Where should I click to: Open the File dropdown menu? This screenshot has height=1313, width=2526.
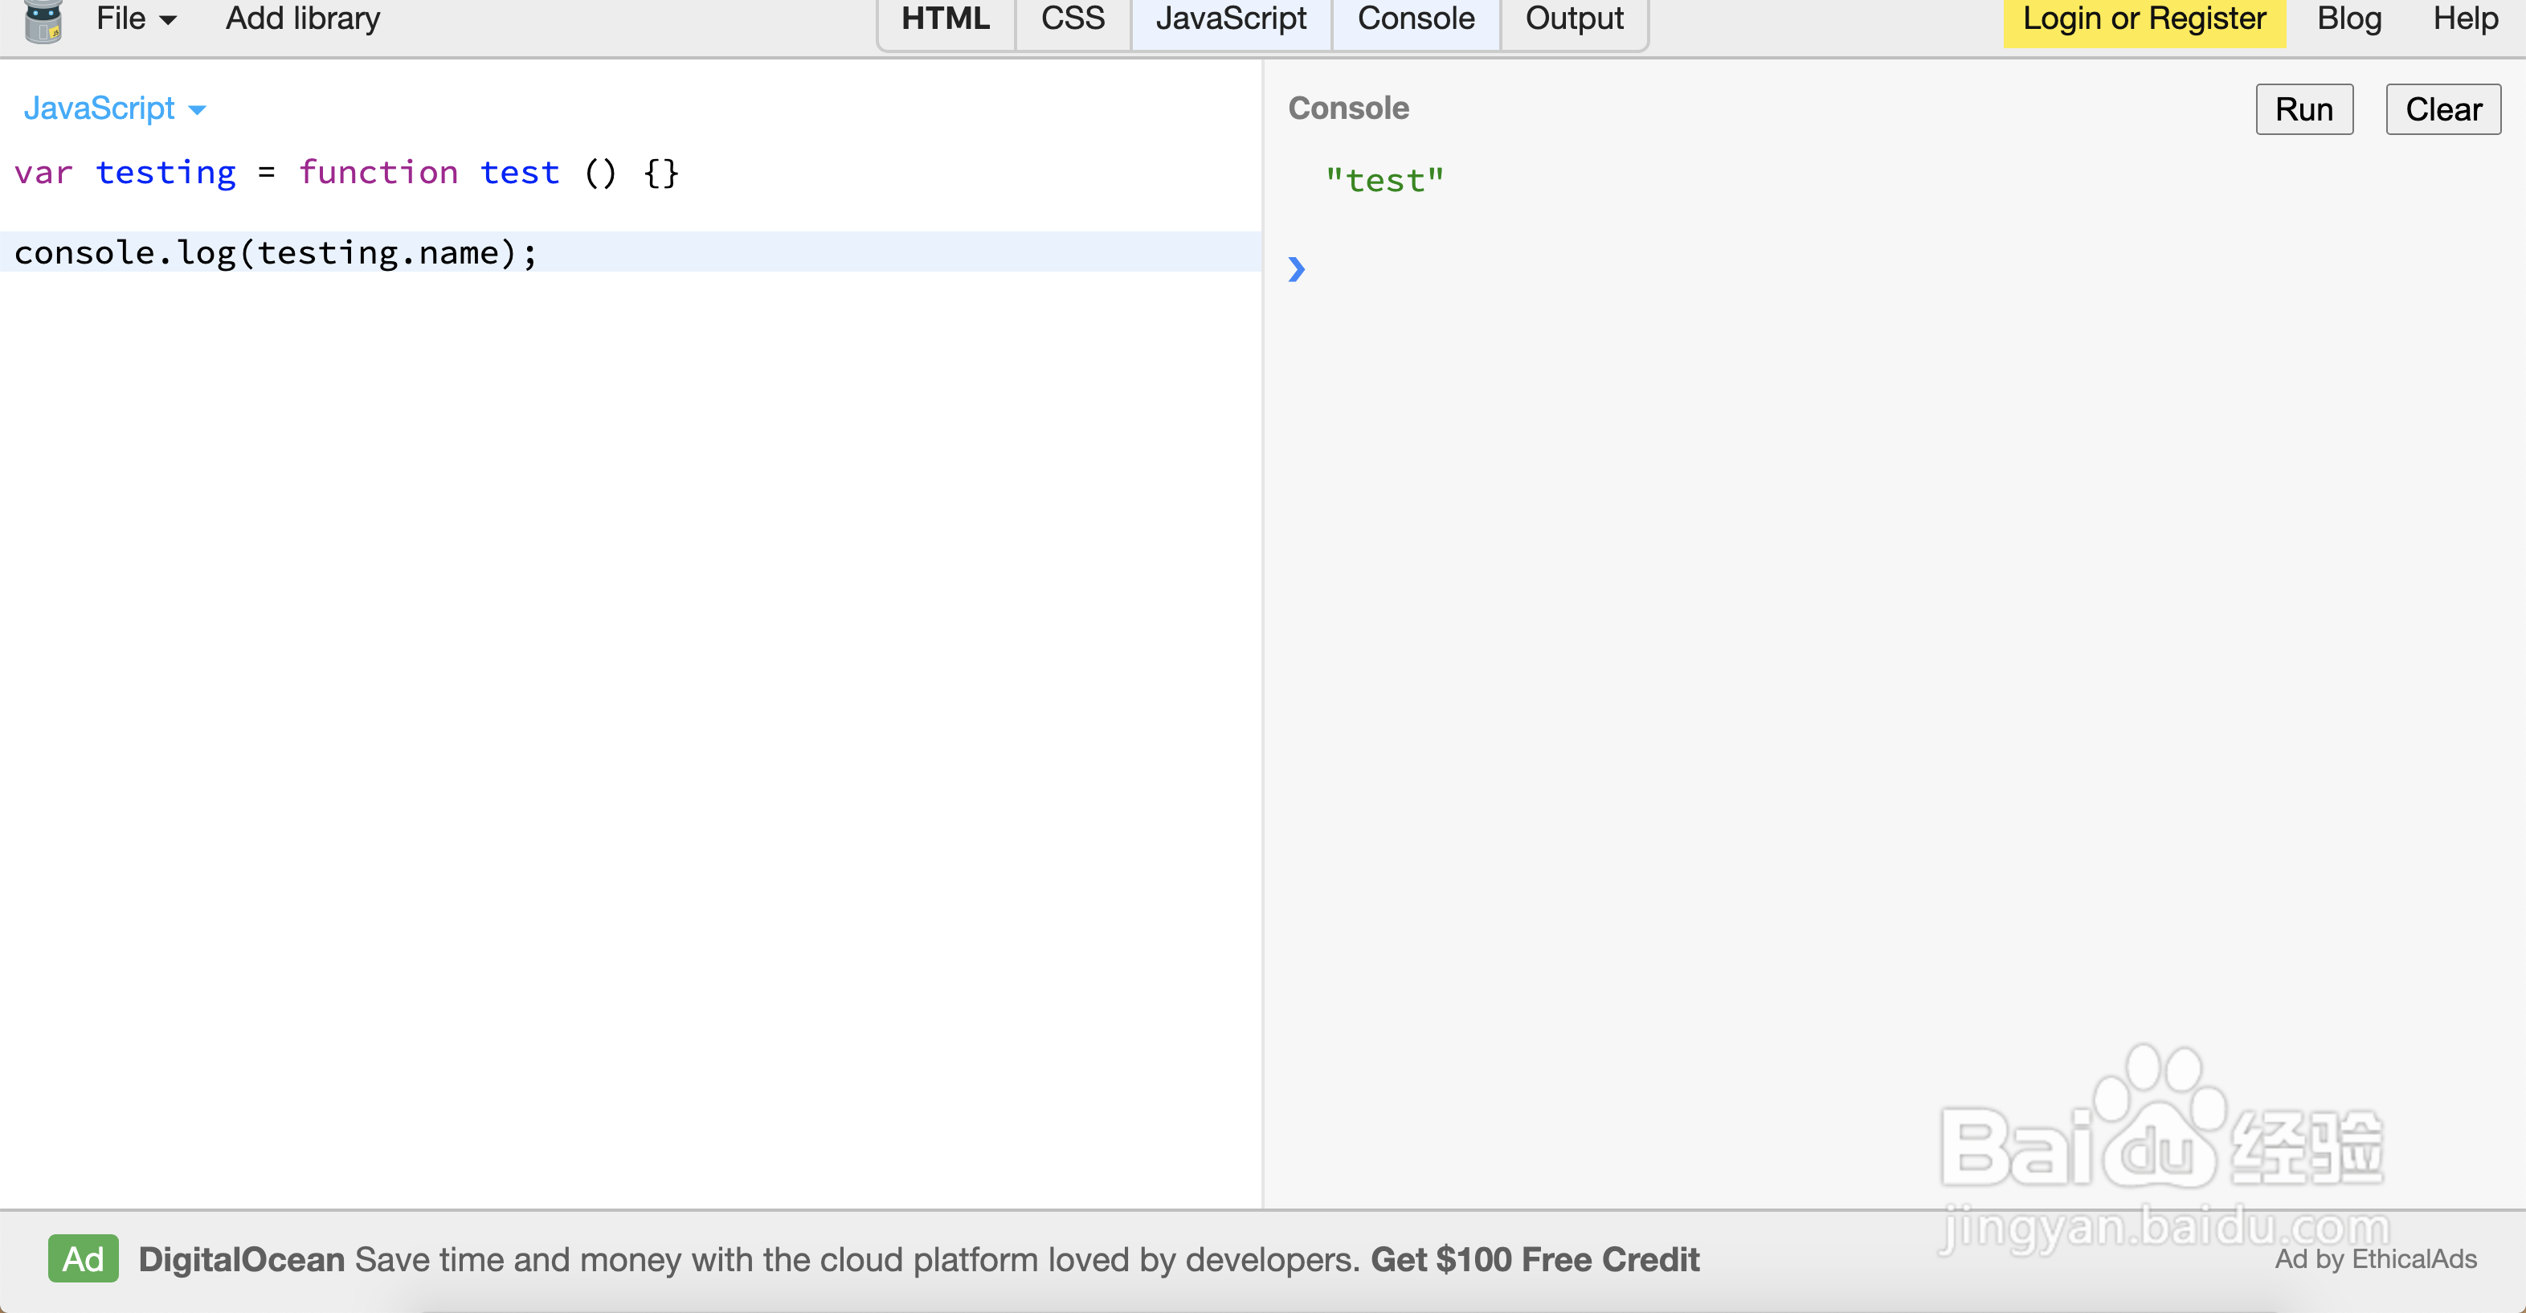pos(137,18)
